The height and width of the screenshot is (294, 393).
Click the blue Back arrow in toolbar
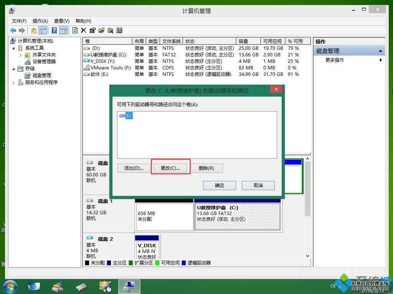[13, 31]
